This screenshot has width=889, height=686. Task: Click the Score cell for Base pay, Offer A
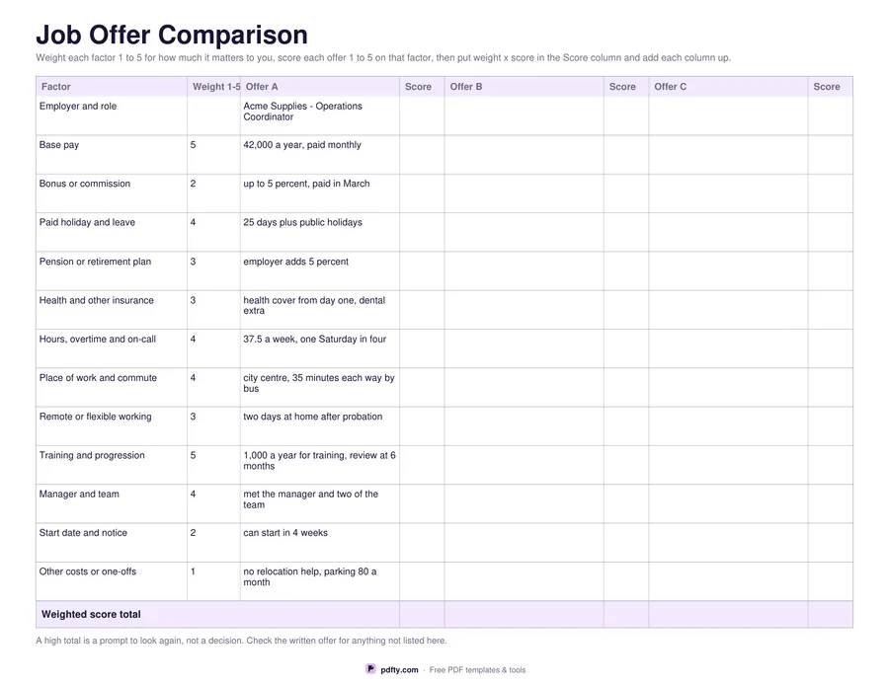pos(422,155)
